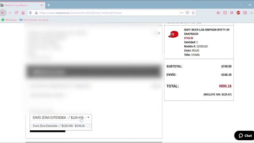Open tracking protection shield icon
Image resolution: width=254 pixels, height=143 pixels.
tap(30, 13)
